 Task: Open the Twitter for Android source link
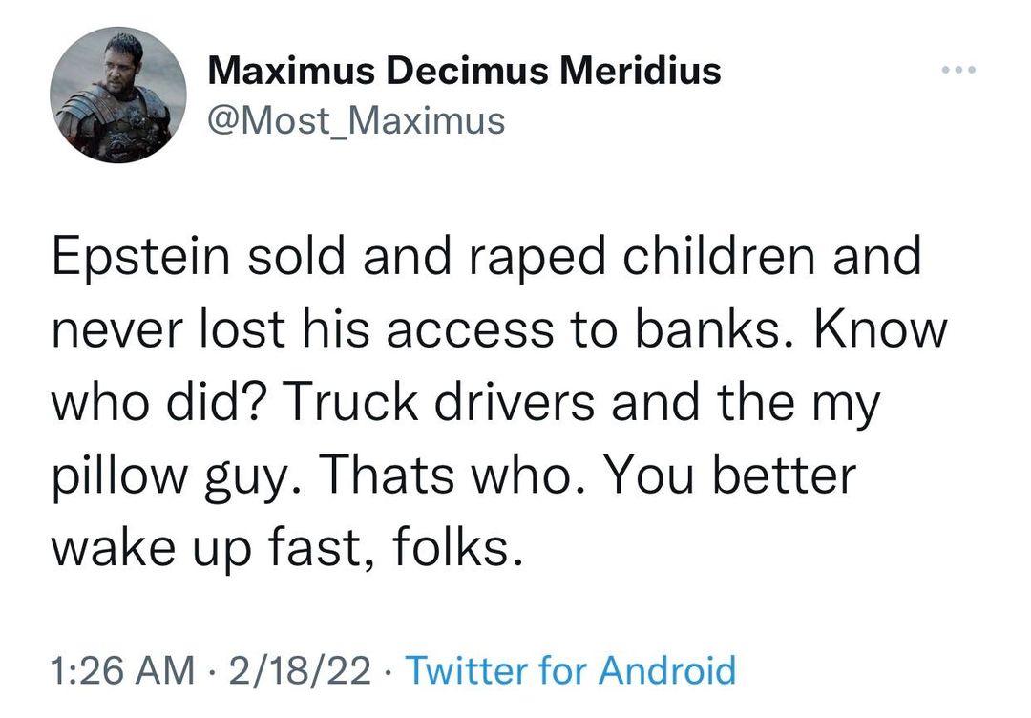[571, 670]
